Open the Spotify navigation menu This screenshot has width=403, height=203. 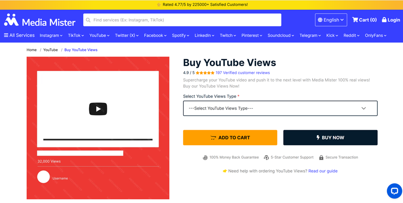pyautogui.click(x=180, y=36)
